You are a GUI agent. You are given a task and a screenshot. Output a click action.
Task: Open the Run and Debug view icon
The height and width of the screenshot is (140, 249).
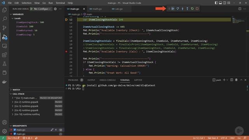4,37
